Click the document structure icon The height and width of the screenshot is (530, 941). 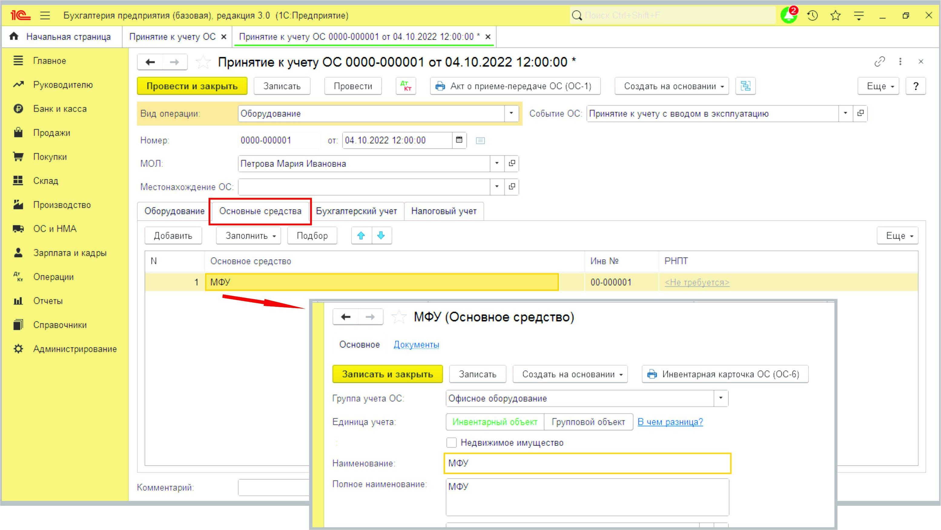tap(745, 86)
